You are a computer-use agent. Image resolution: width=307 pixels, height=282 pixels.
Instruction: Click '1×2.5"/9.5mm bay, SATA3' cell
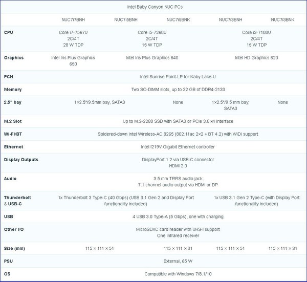point(100,102)
